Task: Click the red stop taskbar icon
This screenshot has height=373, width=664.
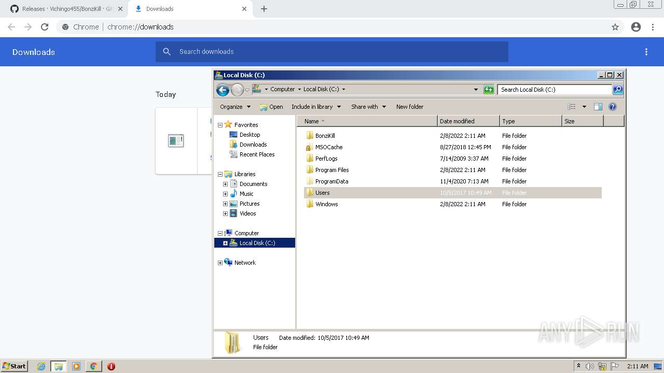Action: pos(111,366)
